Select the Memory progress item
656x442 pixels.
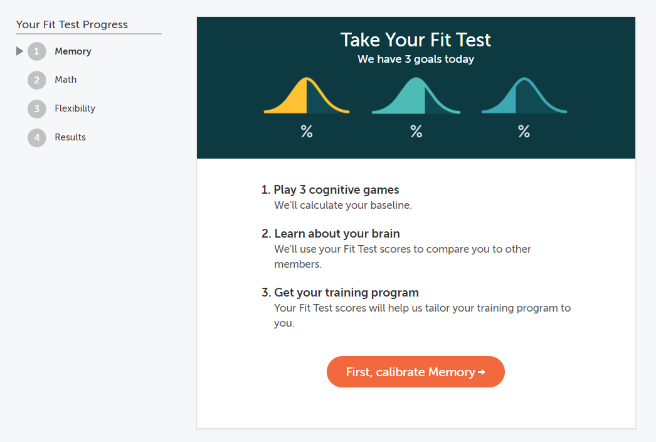[73, 51]
